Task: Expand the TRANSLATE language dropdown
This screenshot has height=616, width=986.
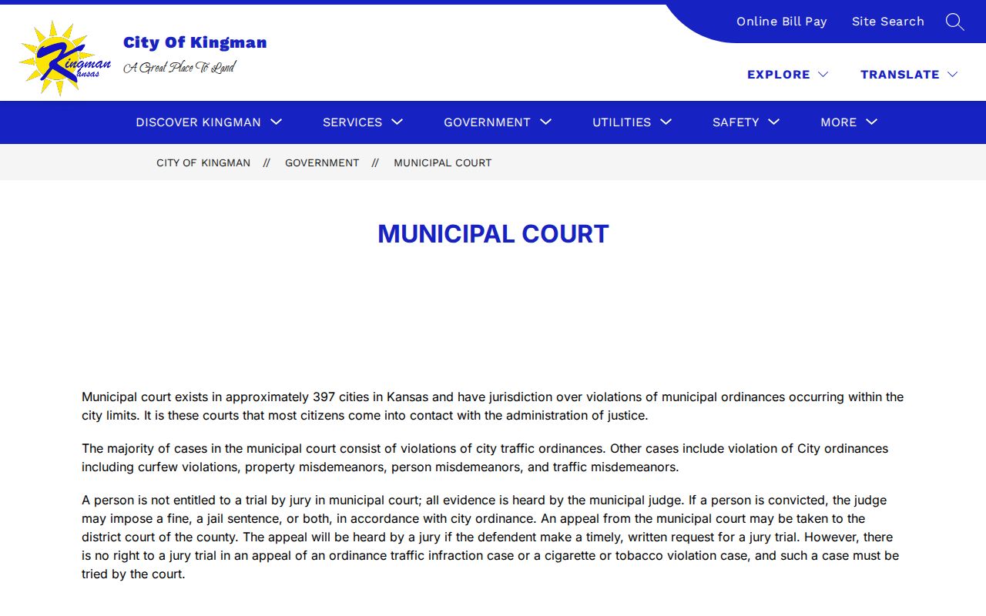Action: click(909, 75)
